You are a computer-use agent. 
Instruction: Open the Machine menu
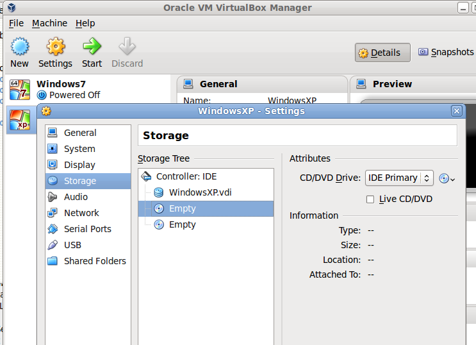(x=50, y=23)
